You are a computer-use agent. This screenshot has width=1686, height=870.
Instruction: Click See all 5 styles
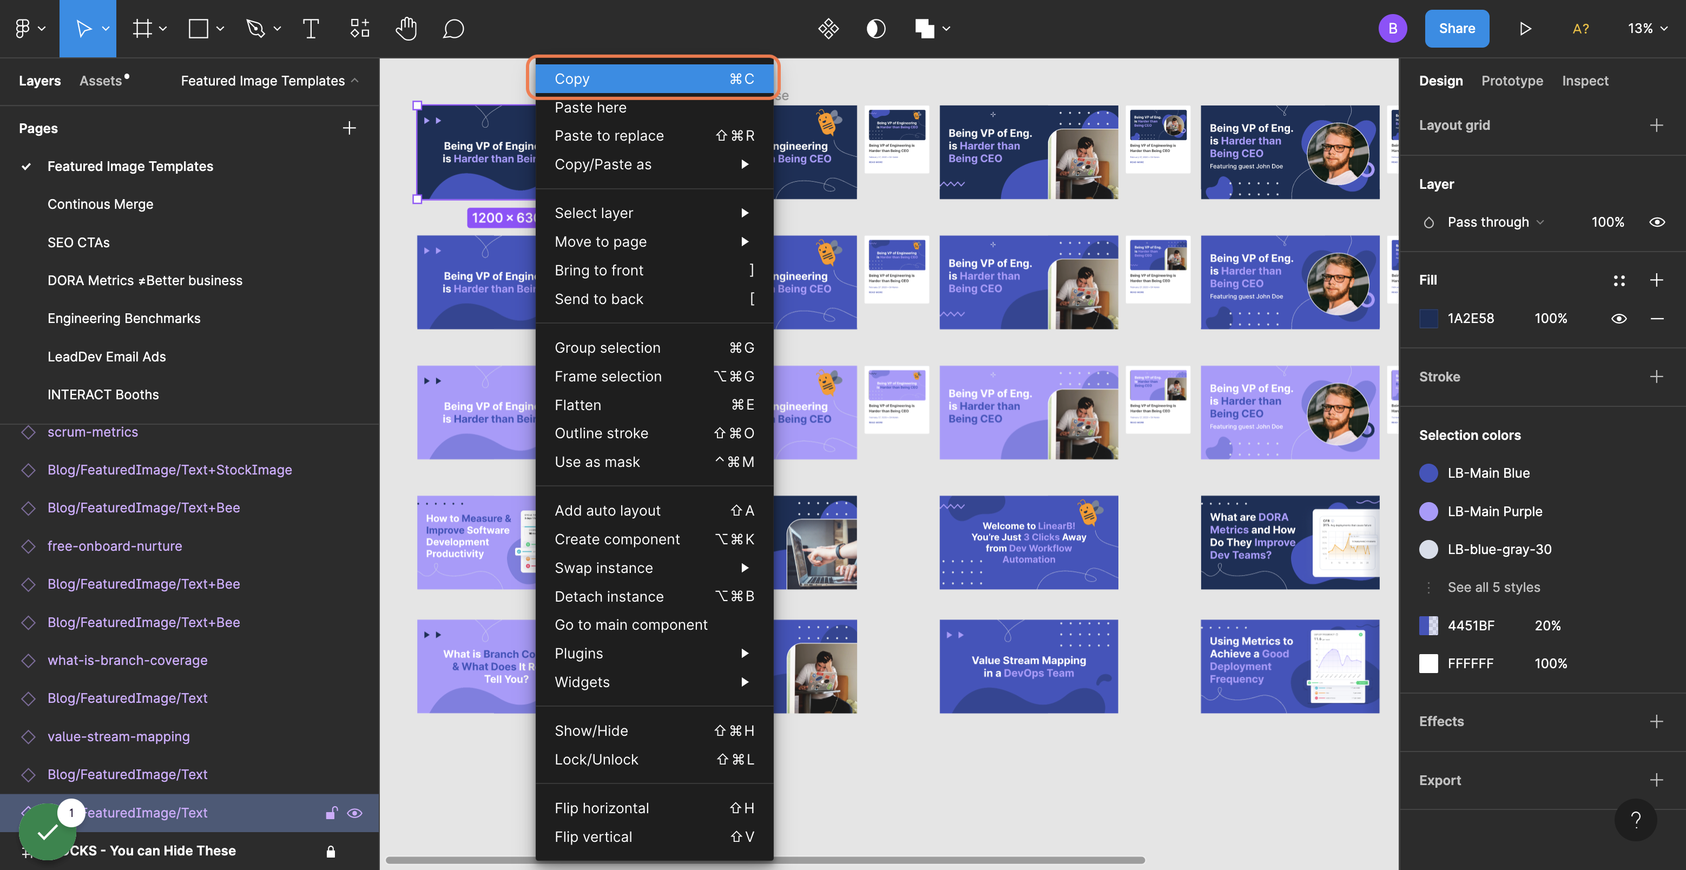pos(1493,587)
